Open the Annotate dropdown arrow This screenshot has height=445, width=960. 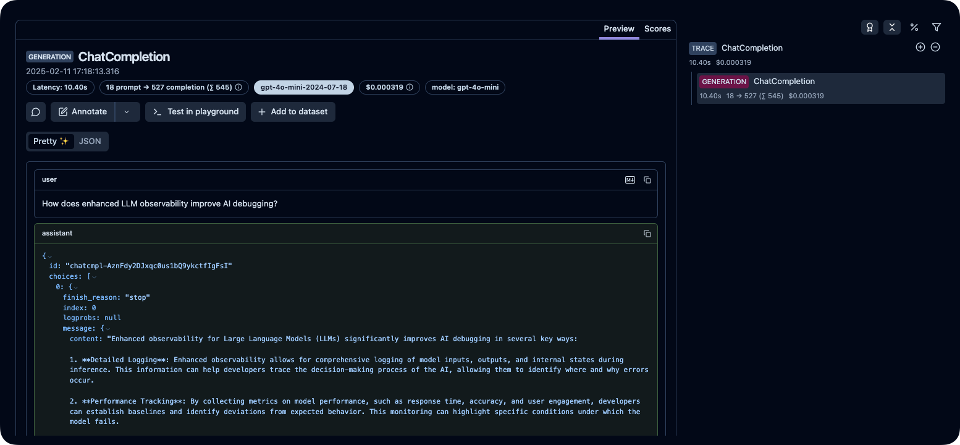click(x=127, y=112)
